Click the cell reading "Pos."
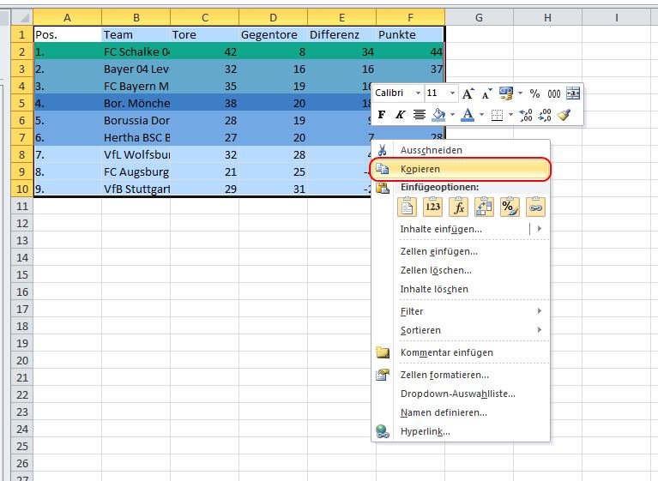The height and width of the screenshot is (481, 658). click(x=67, y=34)
